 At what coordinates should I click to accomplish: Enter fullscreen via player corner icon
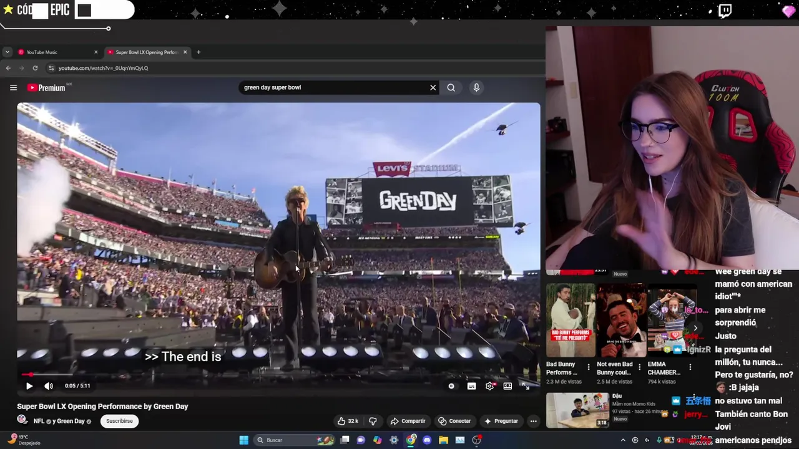click(526, 386)
